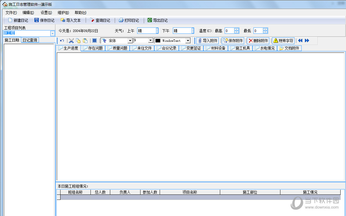Decrease the 最低 temperature spinner
This screenshot has height=216, width=346.
265,32
